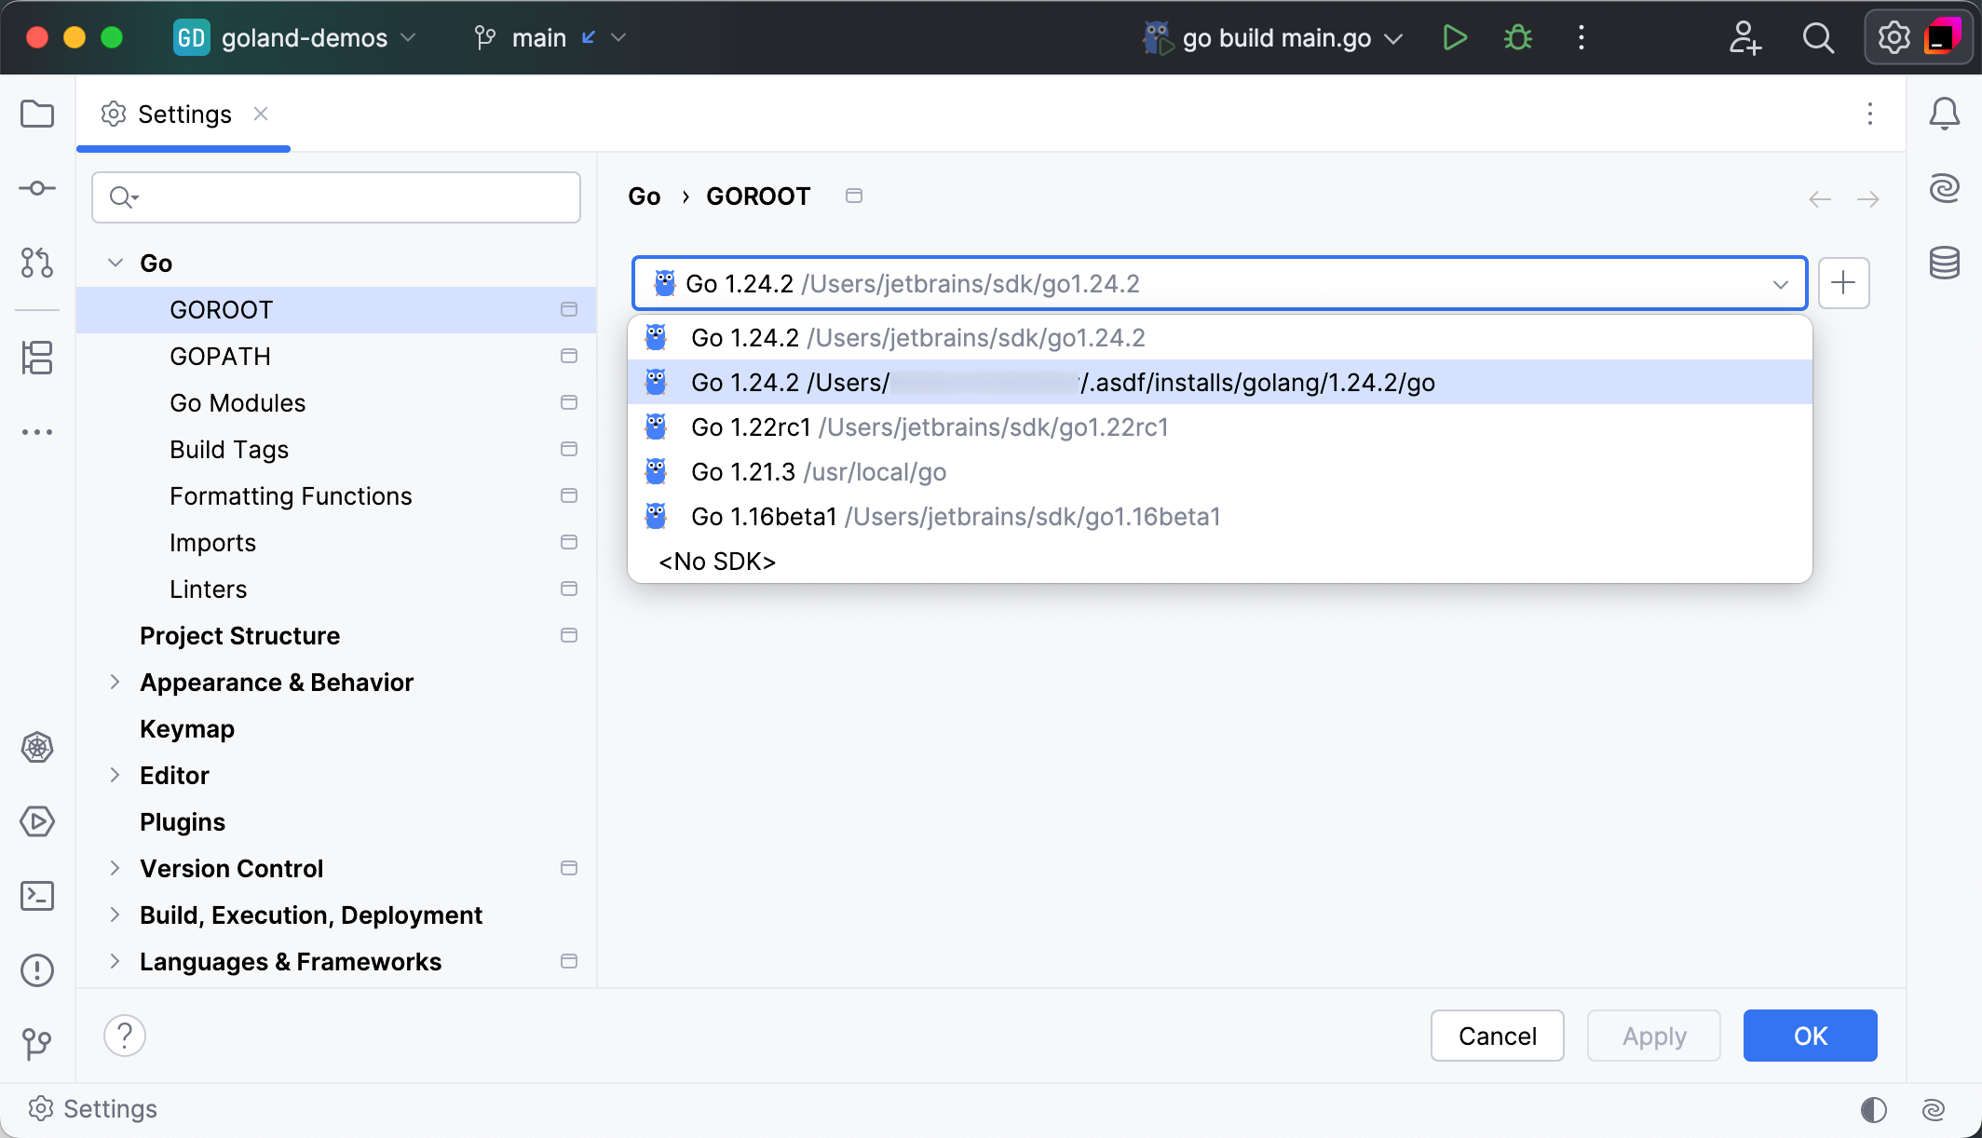Switch to the Settings tab
The image size is (1982, 1138).
tap(183, 114)
